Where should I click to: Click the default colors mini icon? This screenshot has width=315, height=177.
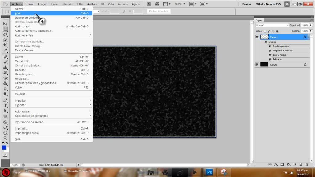3,143
